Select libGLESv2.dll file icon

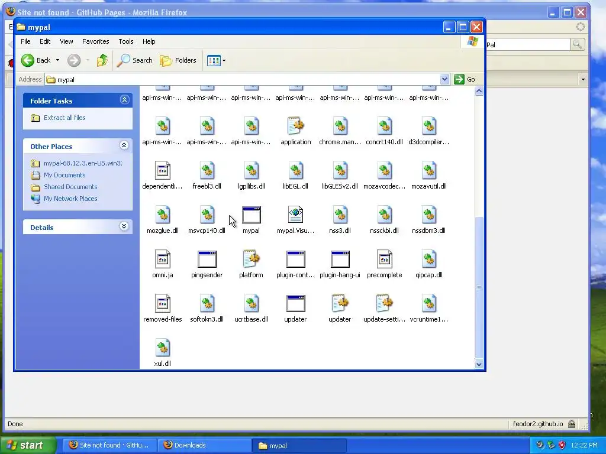coord(340,171)
